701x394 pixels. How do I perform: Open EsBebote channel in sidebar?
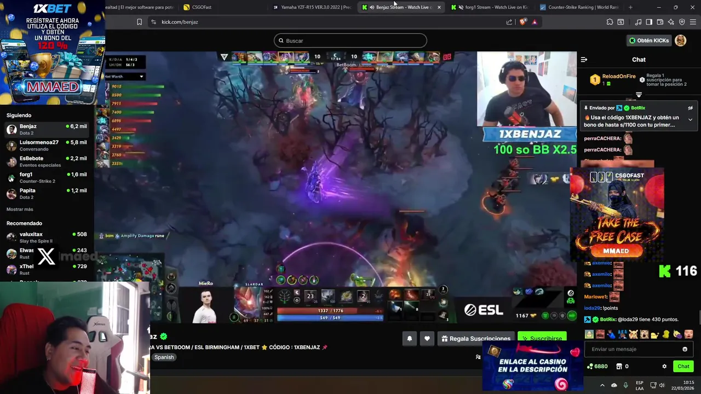point(47,161)
